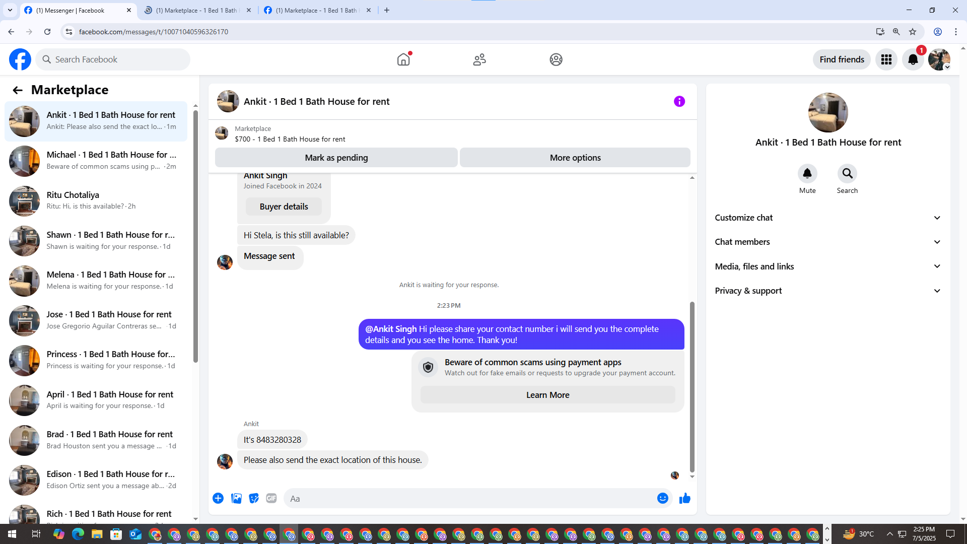Open the sticker chooser icon
Screen dimensions: 967x544
tap(254, 499)
